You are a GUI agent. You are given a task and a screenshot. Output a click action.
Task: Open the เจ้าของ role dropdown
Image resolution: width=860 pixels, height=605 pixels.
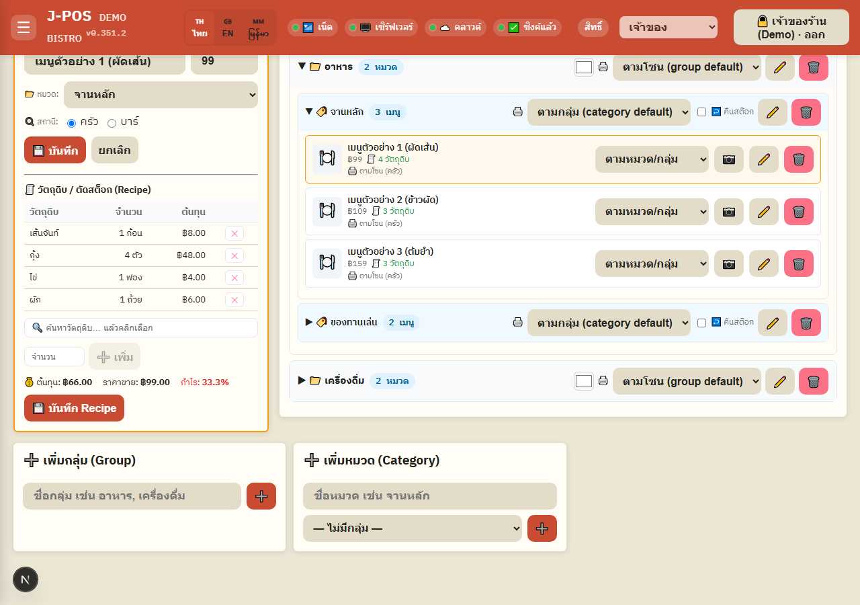pos(669,28)
